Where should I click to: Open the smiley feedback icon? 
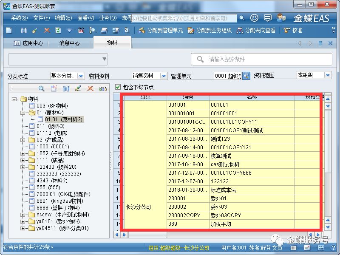254,18
